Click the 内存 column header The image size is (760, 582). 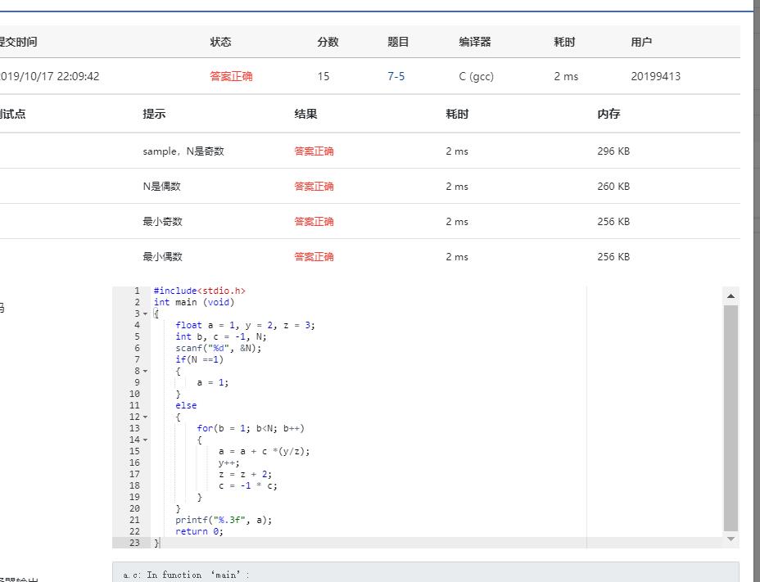click(608, 114)
